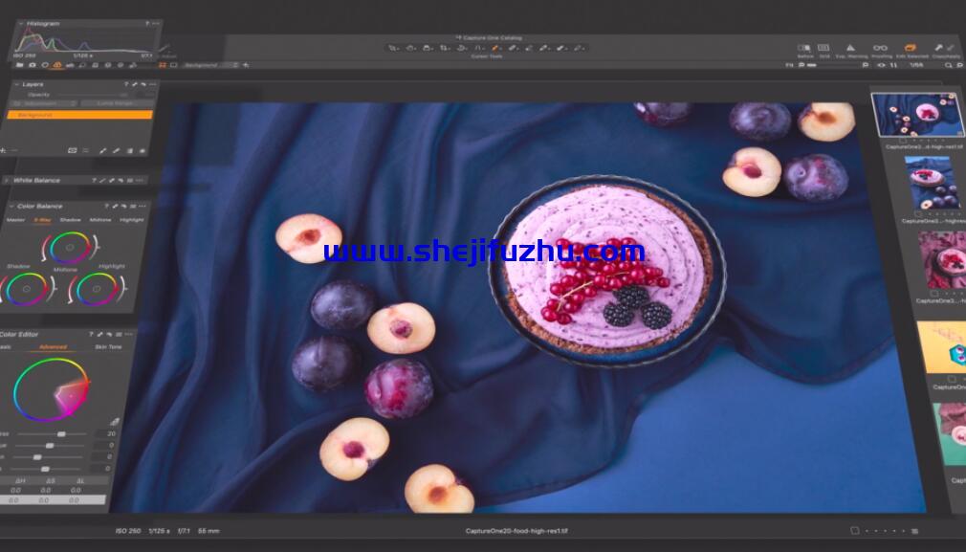Pick a color with Color Editor eyedropper

[115, 422]
